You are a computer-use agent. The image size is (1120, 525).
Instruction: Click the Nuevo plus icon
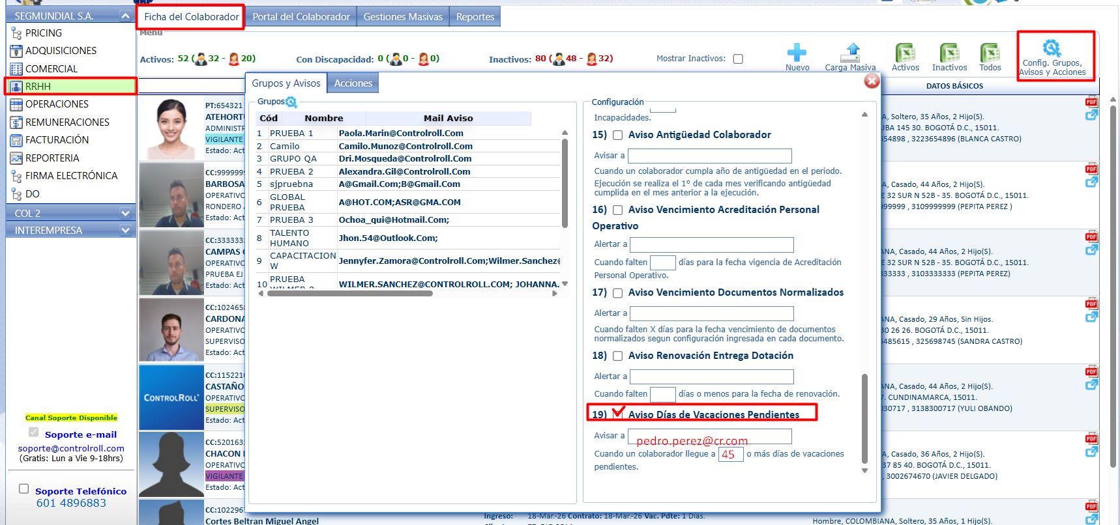coord(797,53)
